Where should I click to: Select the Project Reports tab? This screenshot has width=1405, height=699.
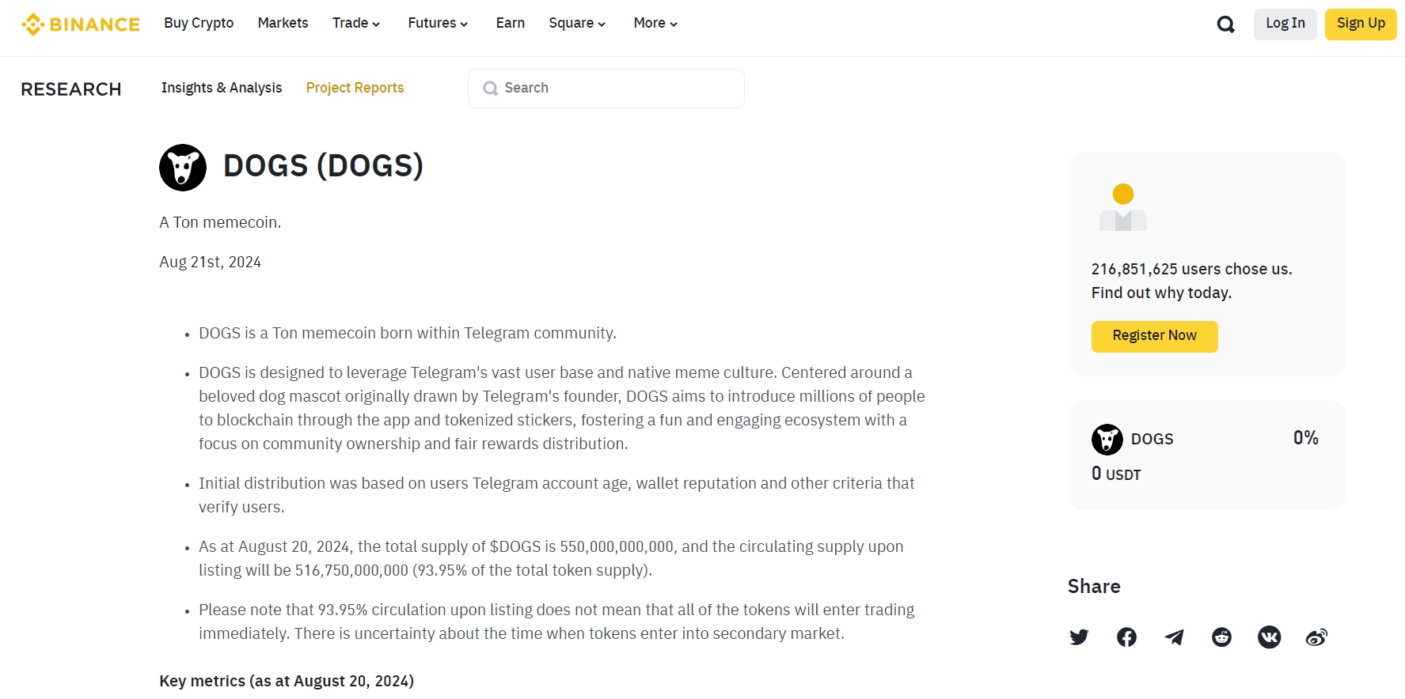pyautogui.click(x=355, y=88)
